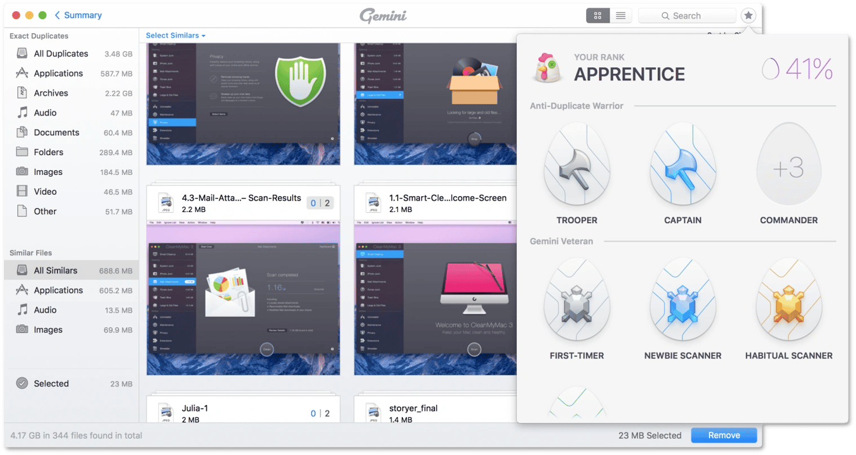Open the Welcome to CleanMyMac 3 thumbnail

[x=436, y=298]
